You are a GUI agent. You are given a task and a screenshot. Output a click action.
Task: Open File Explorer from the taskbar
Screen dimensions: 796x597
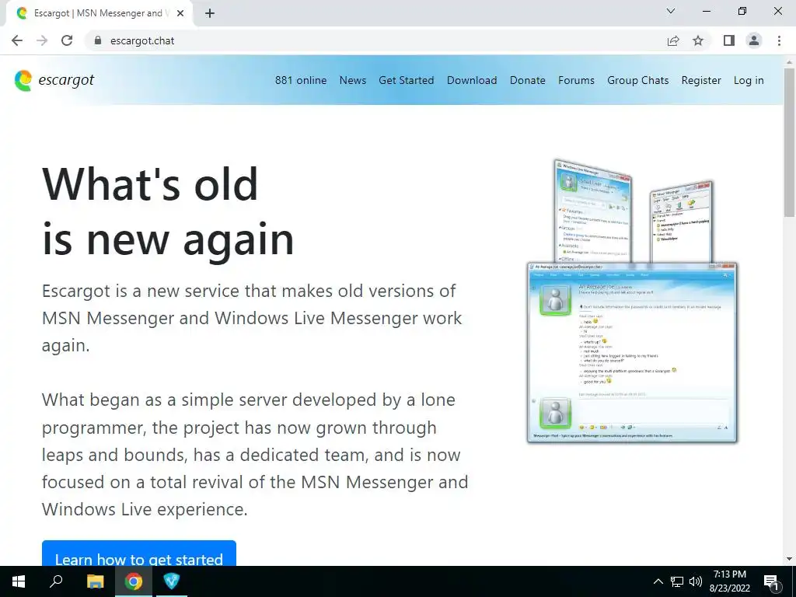[x=95, y=581]
